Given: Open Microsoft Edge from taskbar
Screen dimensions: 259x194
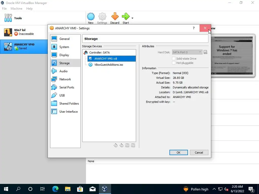Looking at the screenshot, I should (55, 189).
